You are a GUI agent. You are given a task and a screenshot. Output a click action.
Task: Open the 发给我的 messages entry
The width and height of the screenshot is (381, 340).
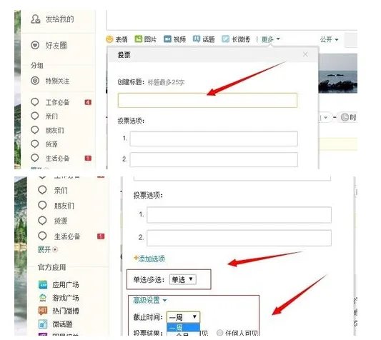52,19
